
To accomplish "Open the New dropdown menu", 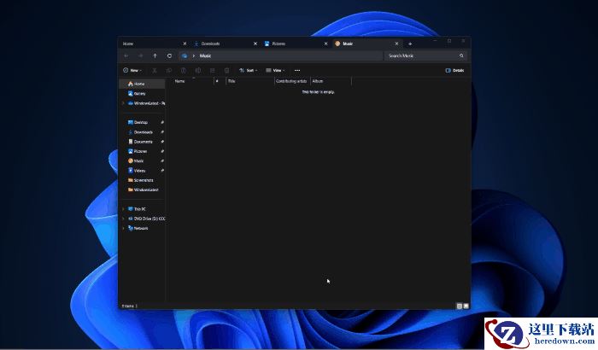I will [132, 71].
